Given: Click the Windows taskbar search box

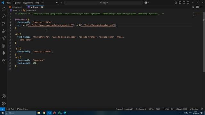Looking at the screenshot, I should tap(20, 113).
